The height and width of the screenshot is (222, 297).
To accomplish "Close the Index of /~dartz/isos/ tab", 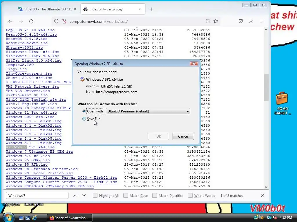I will point(140,9).
